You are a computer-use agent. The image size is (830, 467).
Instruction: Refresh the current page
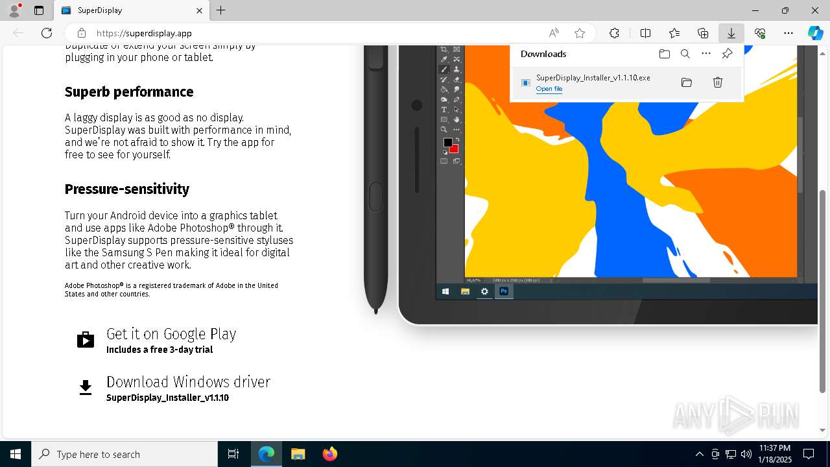pyautogui.click(x=47, y=33)
